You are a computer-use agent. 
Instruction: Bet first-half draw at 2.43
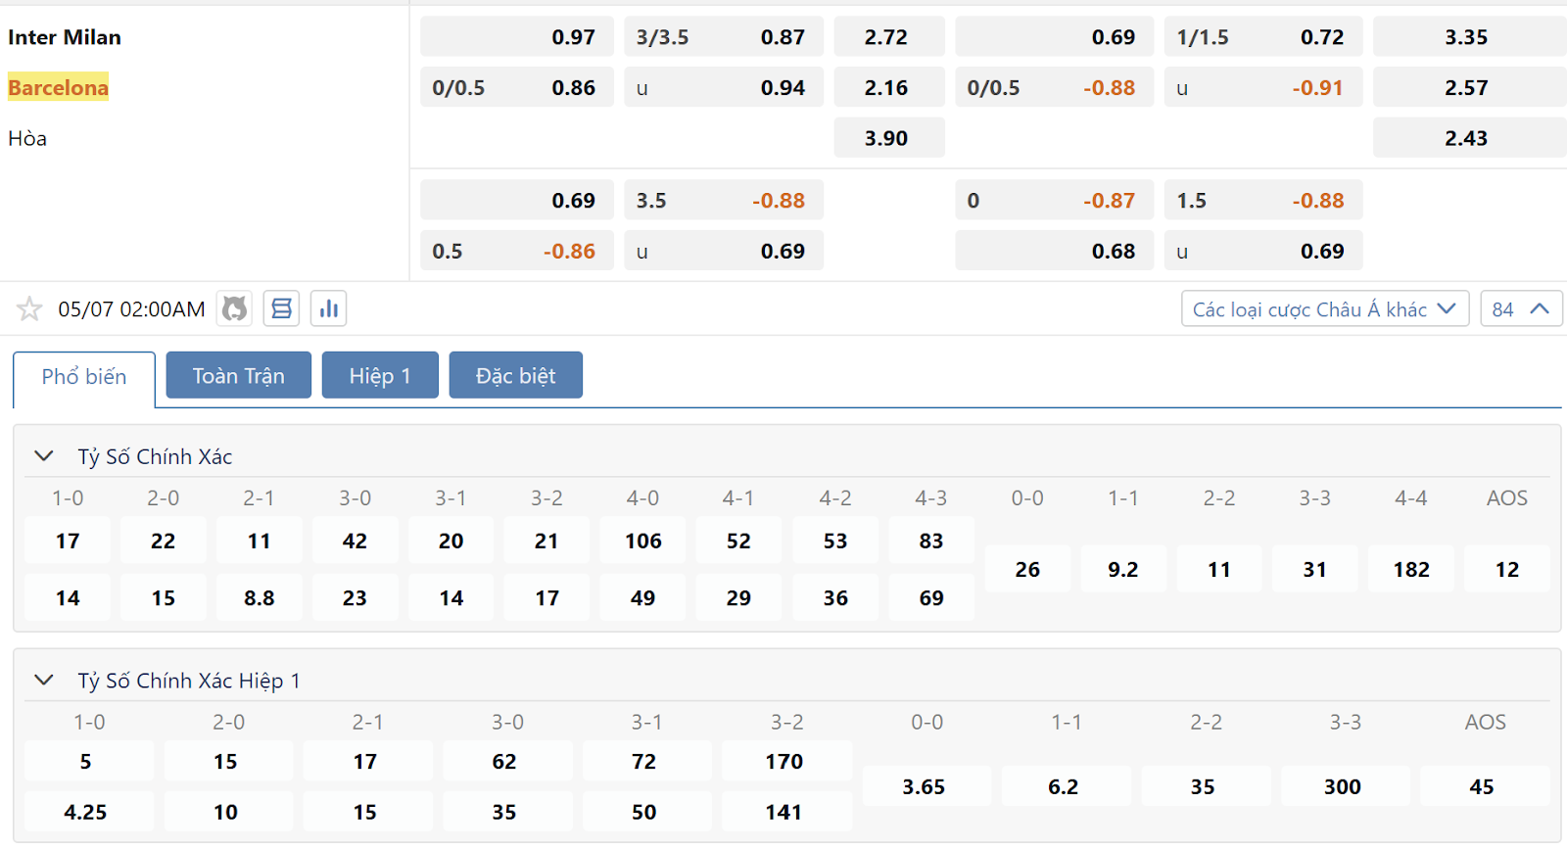tap(1469, 138)
